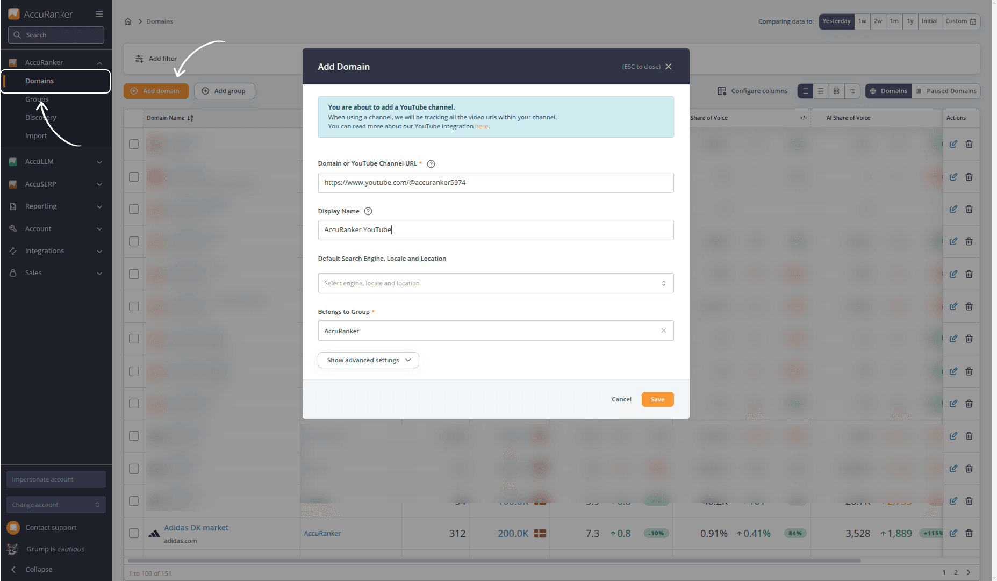Go to next page arrow in pagination
This screenshot has width=997, height=581.
(969, 572)
